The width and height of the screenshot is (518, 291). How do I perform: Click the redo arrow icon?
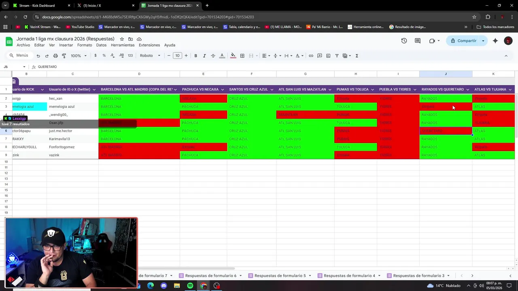47,56
